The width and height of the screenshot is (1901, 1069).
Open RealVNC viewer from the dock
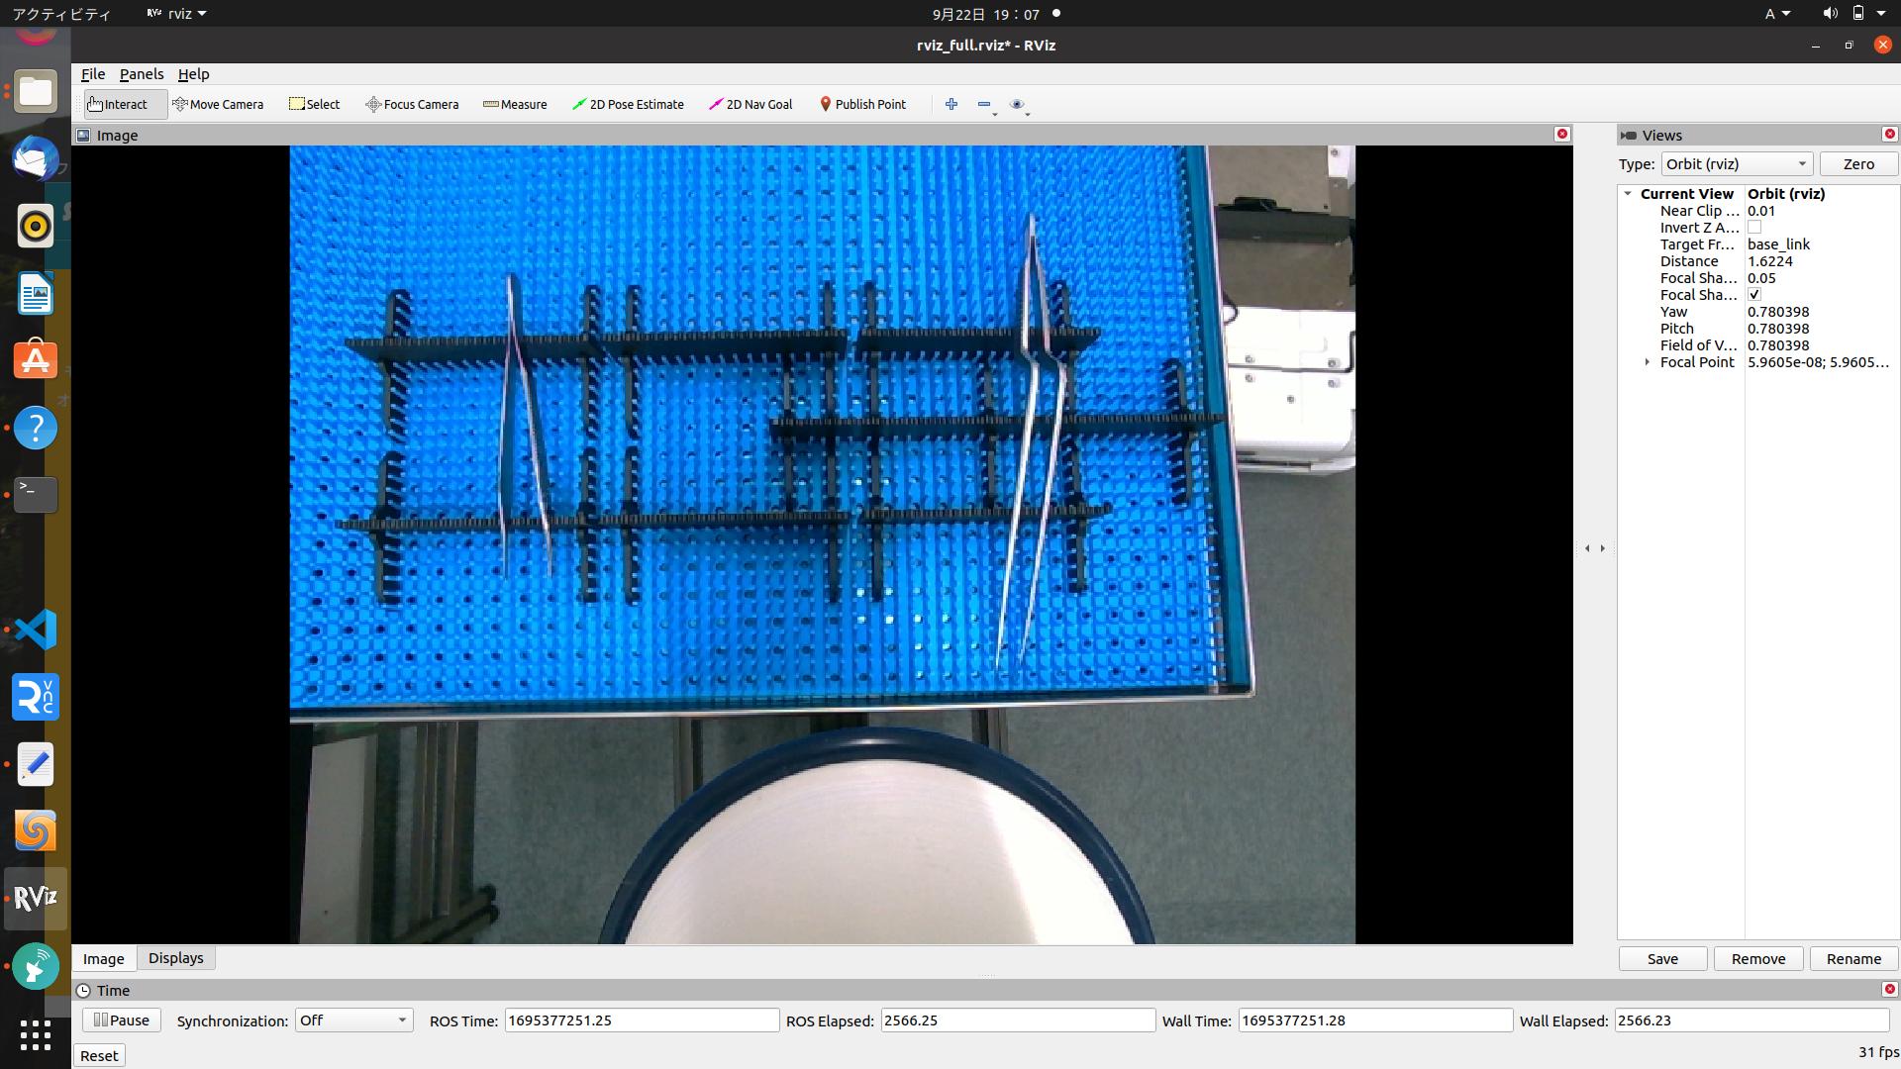pyautogui.click(x=36, y=697)
